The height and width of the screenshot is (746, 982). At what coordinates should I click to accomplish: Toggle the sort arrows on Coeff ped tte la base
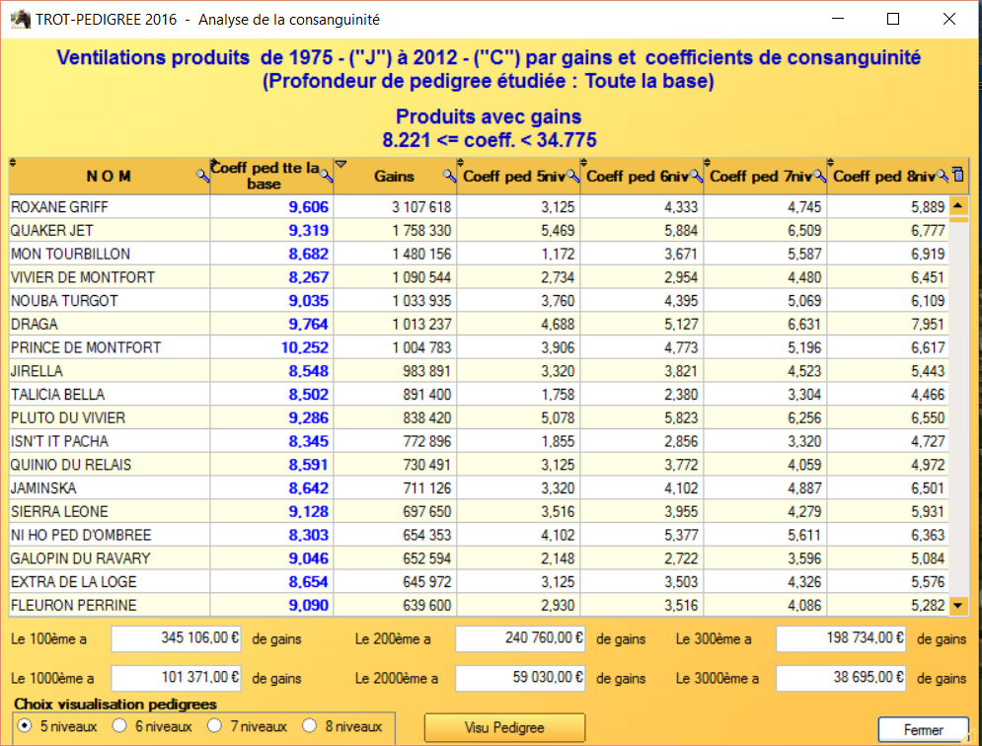point(213,164)
